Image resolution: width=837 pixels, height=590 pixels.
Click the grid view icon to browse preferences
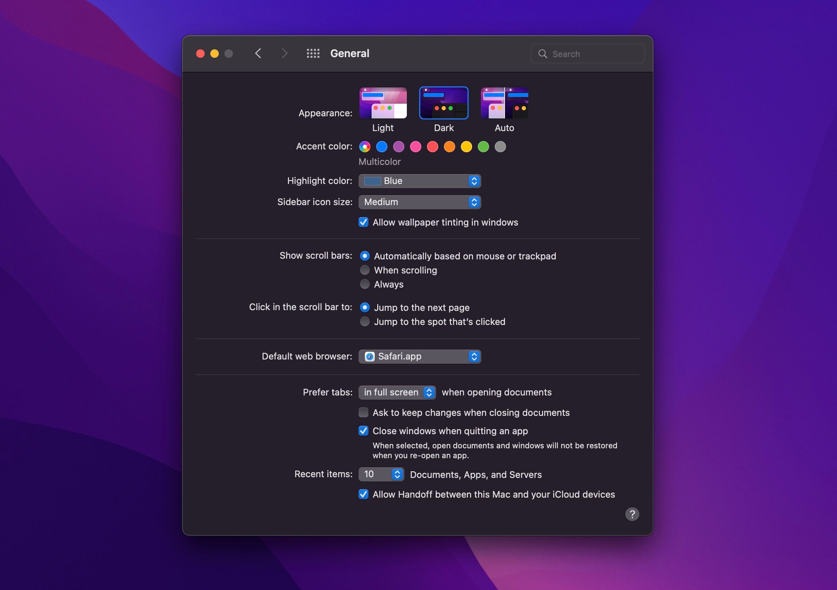click(x=313, y=54)
